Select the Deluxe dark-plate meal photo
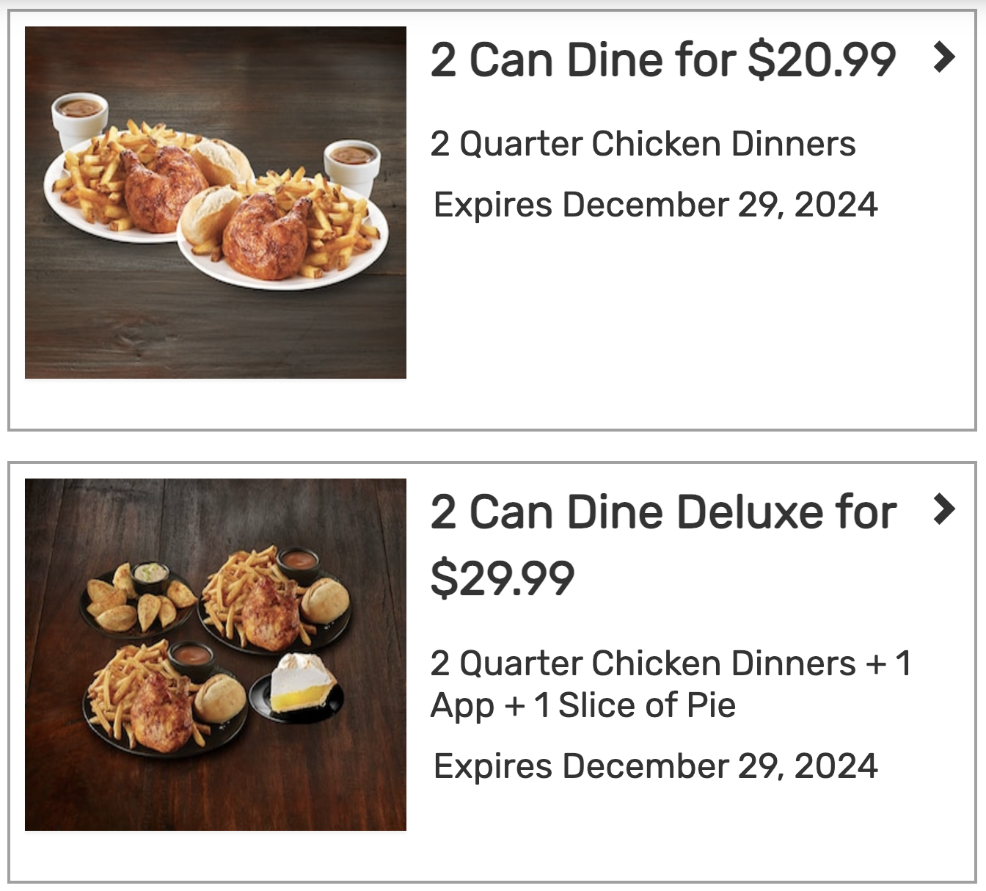The image size is (986, 891). 216,655
